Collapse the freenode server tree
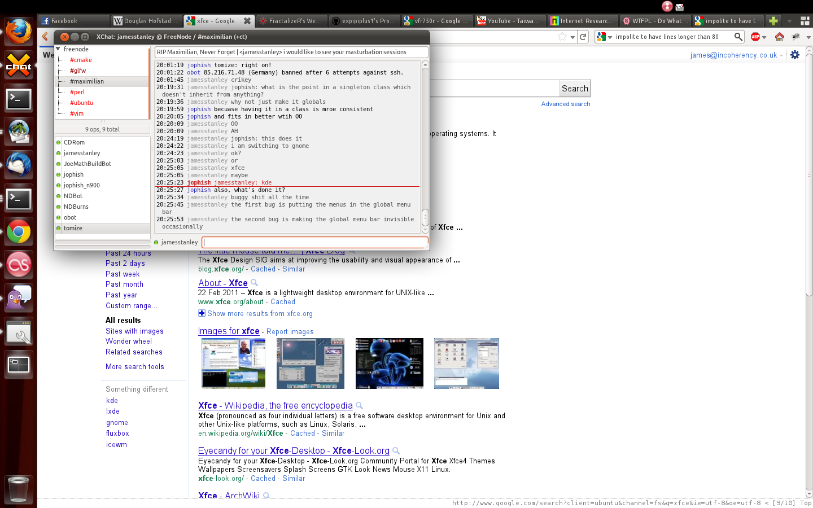This screenshot has height=508, width=813. [x=58, y=49]
